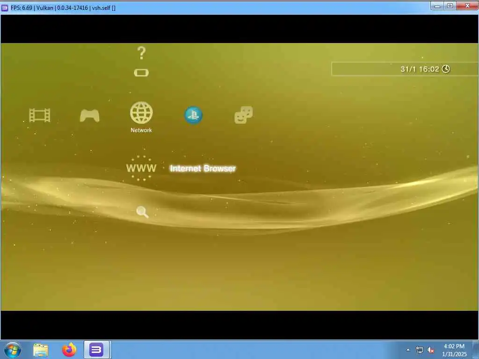Click the Show desktop button
Screen dimensions: 479x359
click(x=476, y=350)
